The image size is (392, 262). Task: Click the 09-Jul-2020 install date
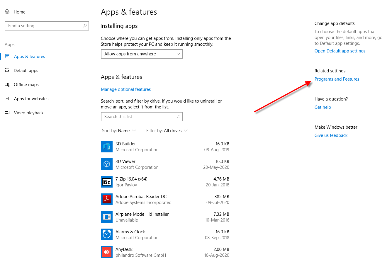[x=218, y=203]
